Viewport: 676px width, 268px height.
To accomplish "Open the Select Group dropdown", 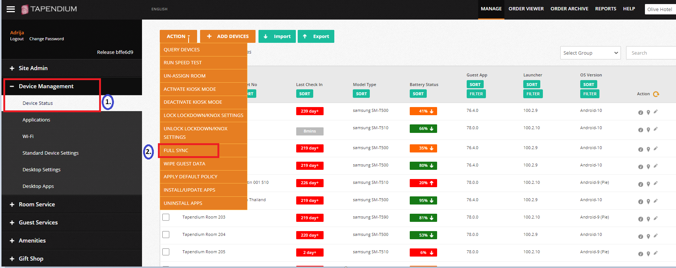I will [x=590, y=53].
